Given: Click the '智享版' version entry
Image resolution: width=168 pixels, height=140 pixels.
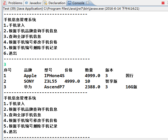Looking at the screenshot, I should [111, 81].
